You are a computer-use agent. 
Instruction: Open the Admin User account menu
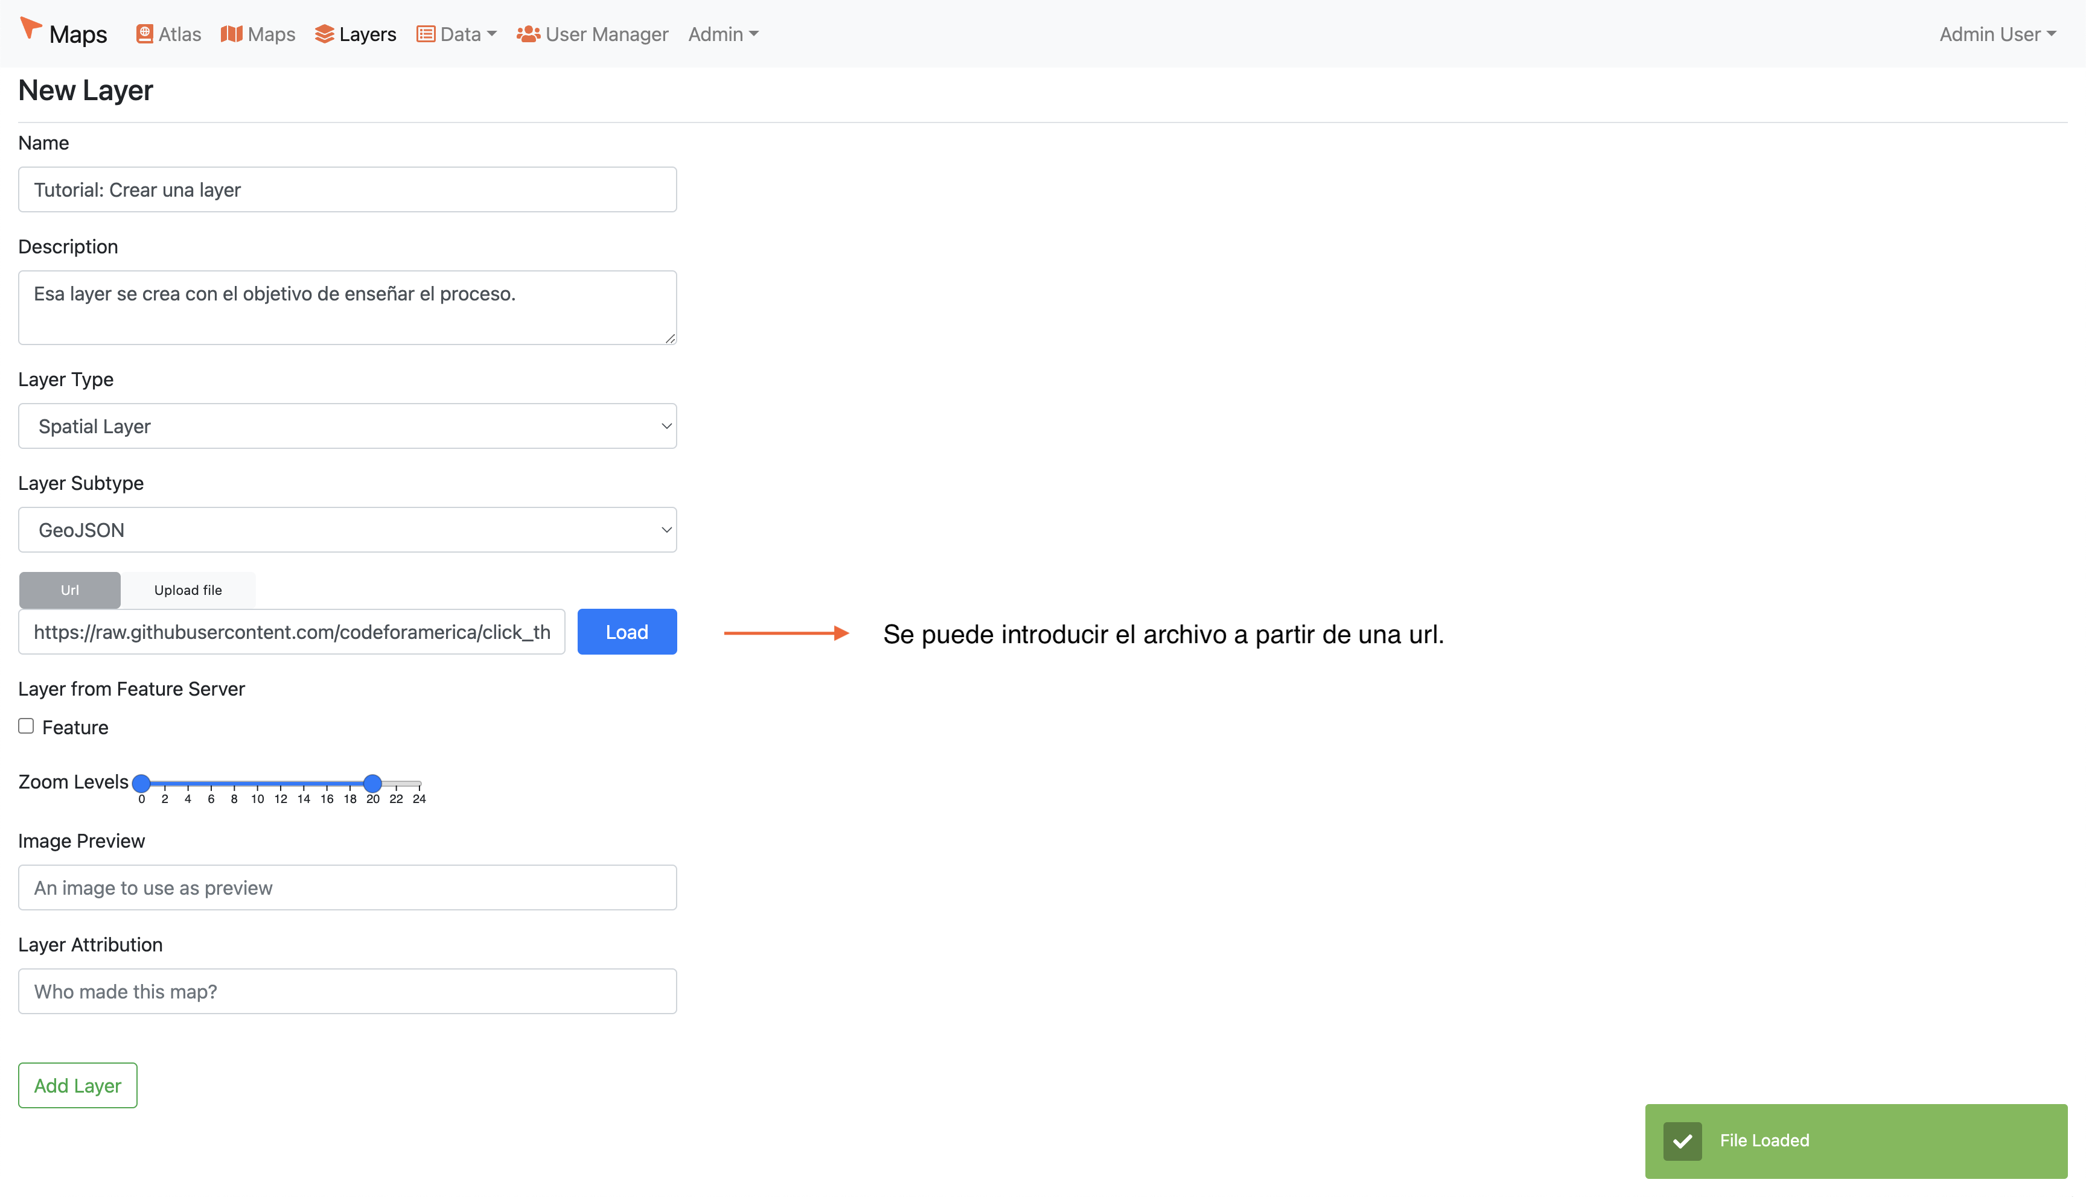click(1997, 34)
